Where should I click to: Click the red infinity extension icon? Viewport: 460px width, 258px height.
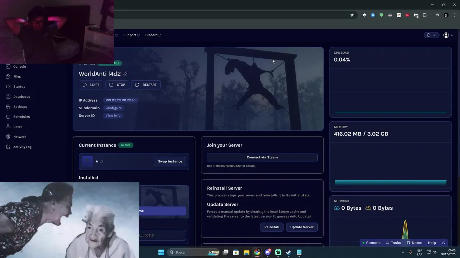pyautogui.click(x=407, y=15)
